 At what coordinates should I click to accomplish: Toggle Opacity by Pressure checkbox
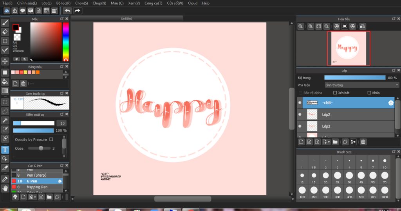[51, 139]
